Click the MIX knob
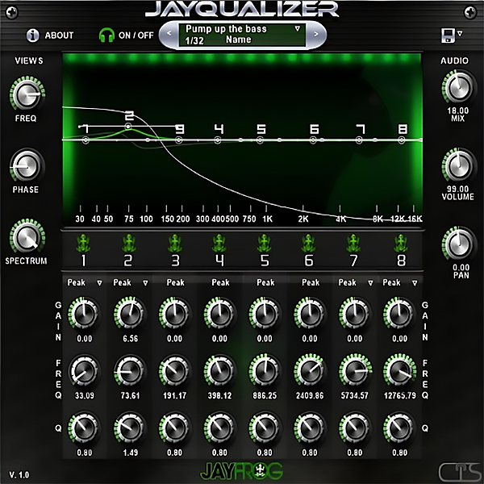Viewport: 484px width, 484px height. pos(458,87)
